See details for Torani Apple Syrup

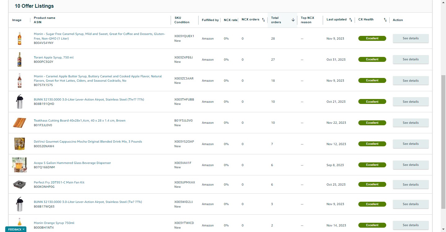tap(411, 59)
